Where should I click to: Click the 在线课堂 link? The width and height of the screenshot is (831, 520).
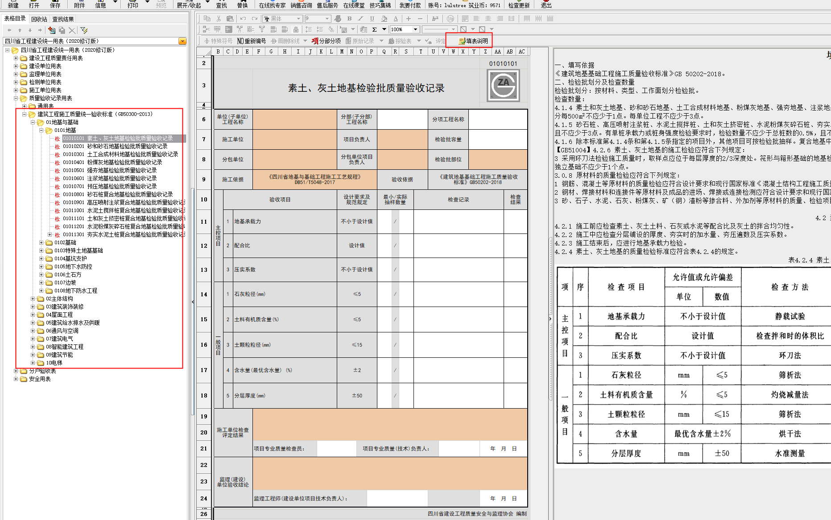point(354,5)
